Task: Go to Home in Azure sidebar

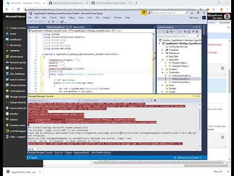Action: (11, 34)
